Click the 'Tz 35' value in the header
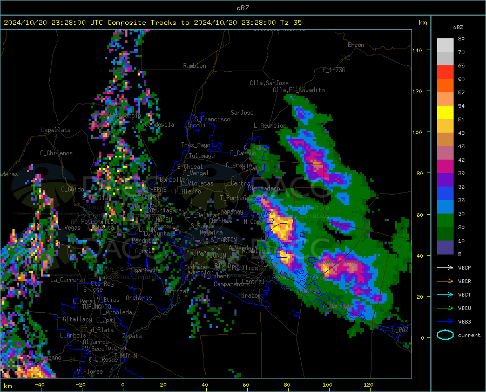Screen dimensions: 486x392 [291, 23]
